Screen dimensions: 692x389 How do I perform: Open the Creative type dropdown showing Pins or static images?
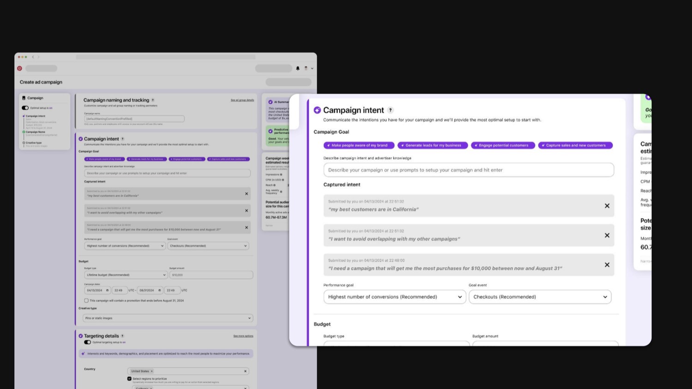[167, 318]
